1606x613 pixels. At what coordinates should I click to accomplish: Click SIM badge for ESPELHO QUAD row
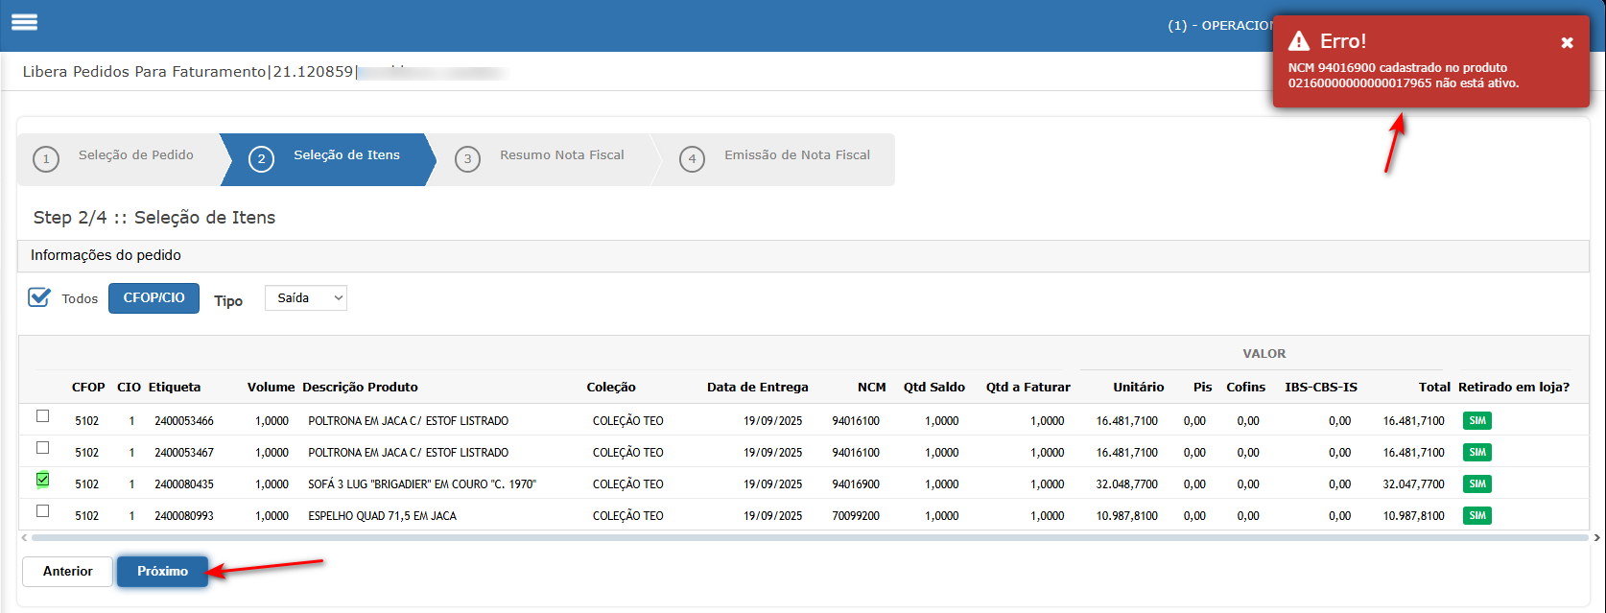point(1476,516)
